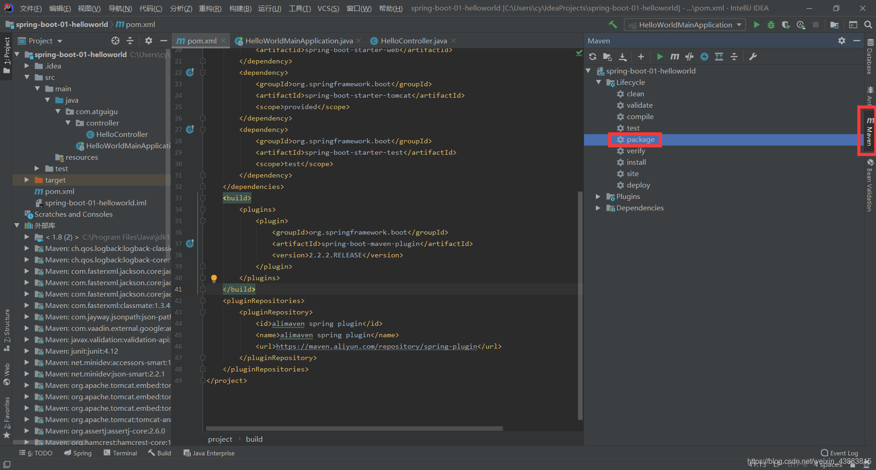Download Maven sources and documentation

623,57
